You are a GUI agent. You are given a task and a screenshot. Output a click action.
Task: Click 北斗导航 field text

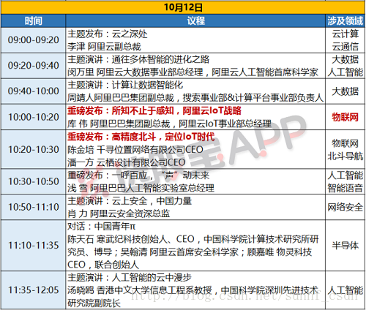pyautogui.click(x=346, y=156)
